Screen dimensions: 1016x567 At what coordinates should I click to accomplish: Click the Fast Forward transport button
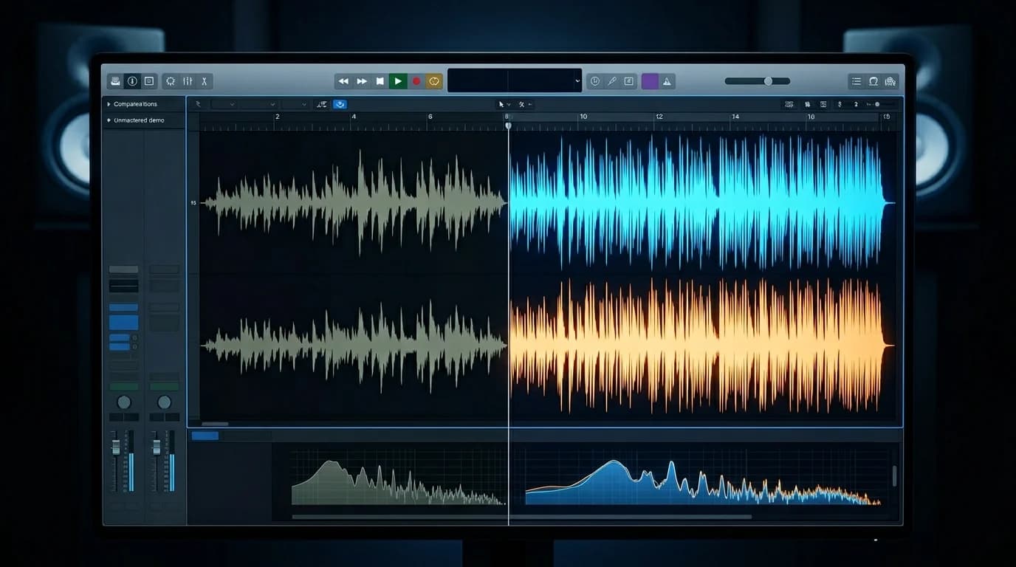[361, 81]
